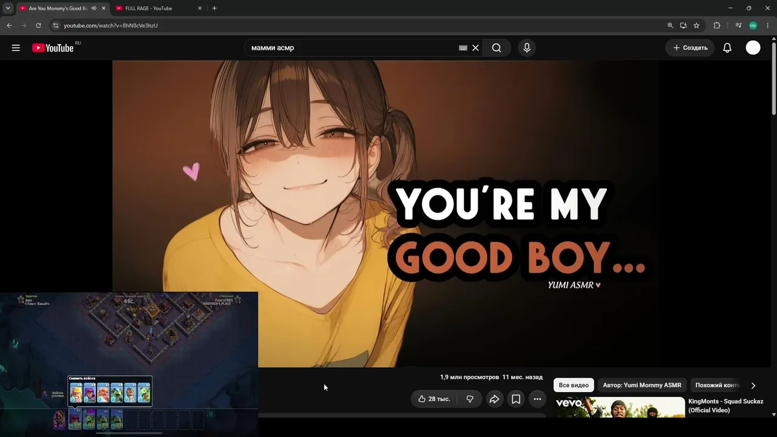Viewport: 777px width, 437px height.
Task: View site information icon in address bar
Action: (x=55, y=25)
